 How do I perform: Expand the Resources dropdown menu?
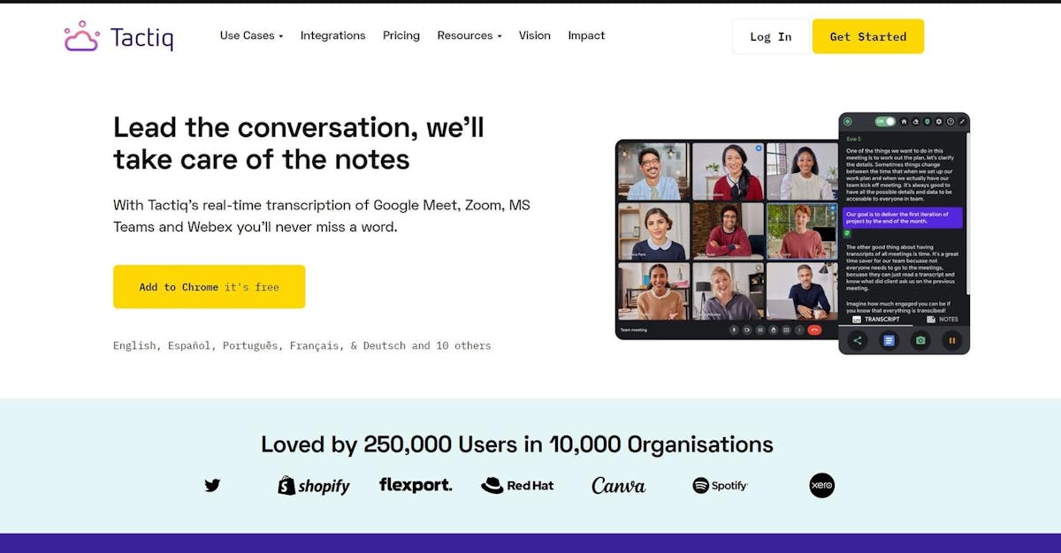click(469, 35)
